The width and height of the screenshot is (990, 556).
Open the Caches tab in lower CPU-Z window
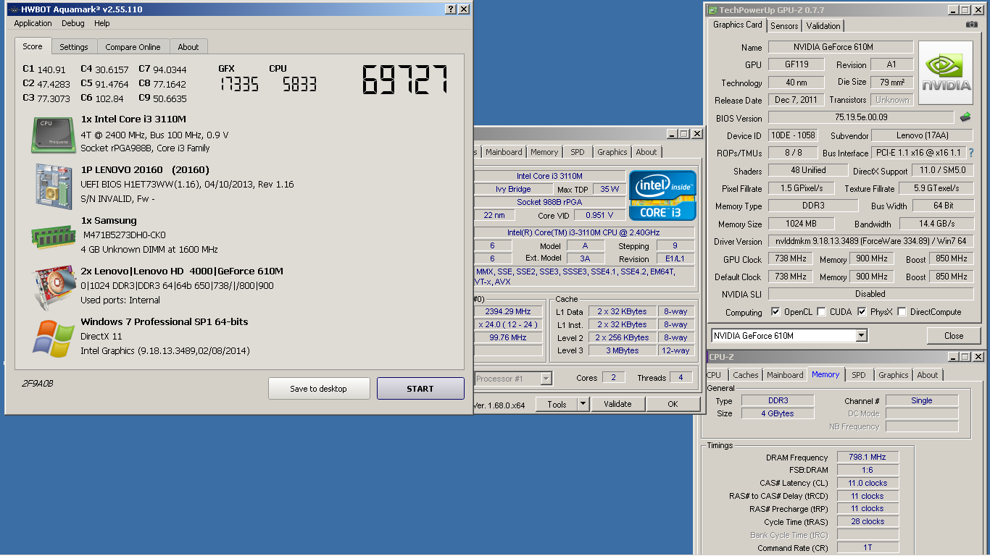pos(745,375)
